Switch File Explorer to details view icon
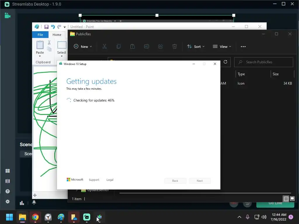 (x=286, y=199)
